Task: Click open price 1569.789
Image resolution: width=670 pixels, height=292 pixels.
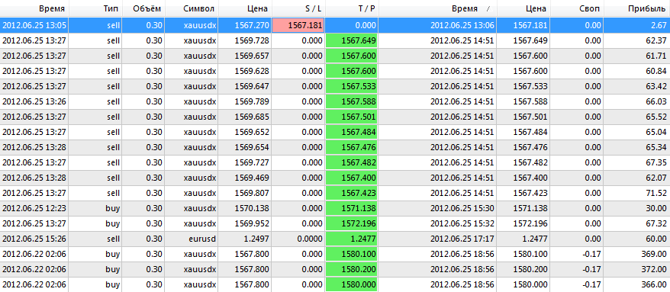Action: click(252, 101)
